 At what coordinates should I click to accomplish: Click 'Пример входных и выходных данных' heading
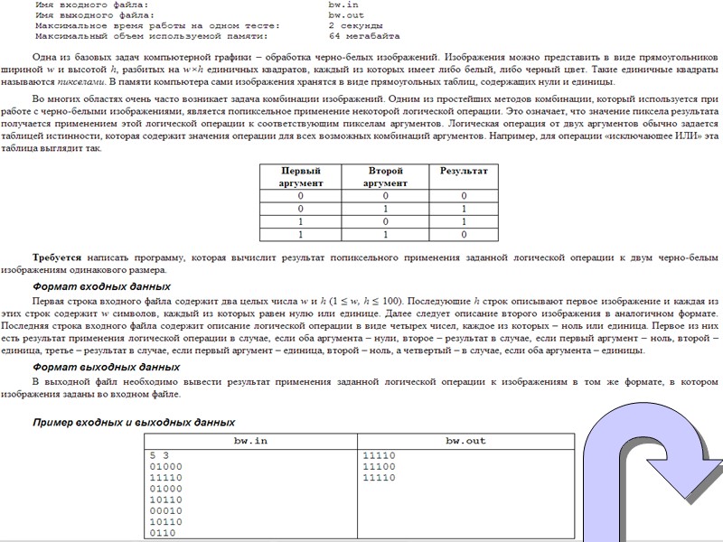(134, 423)
